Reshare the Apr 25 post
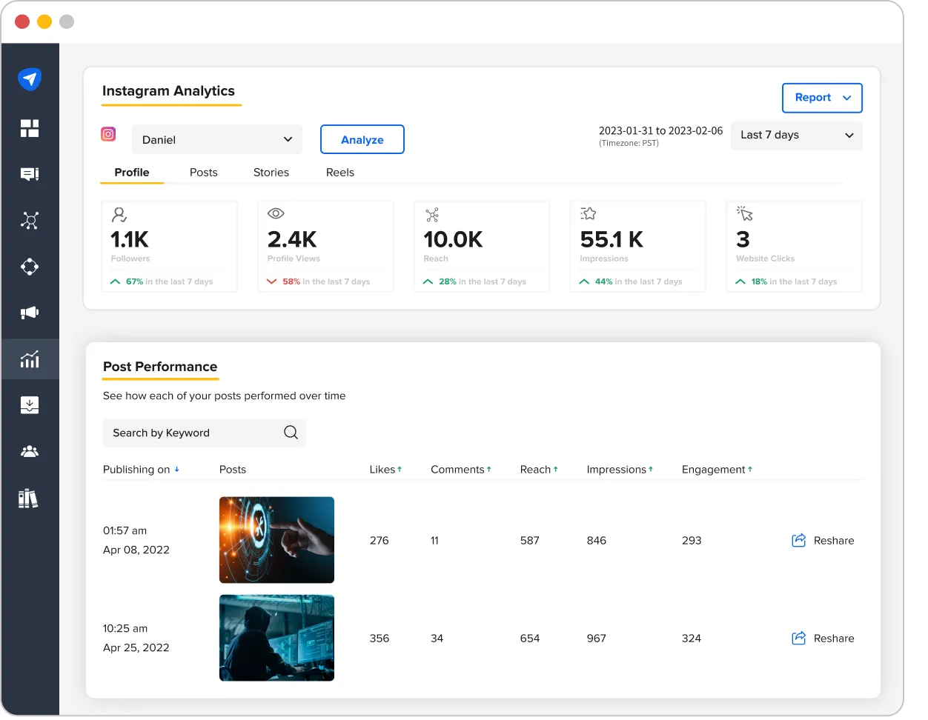928x720 pixels. pyautogui.click(x=823, y=638)
